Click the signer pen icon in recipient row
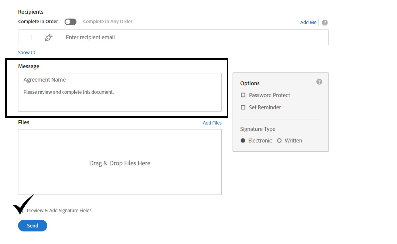This screenshot has width=397, height=244. pos(48,38)
